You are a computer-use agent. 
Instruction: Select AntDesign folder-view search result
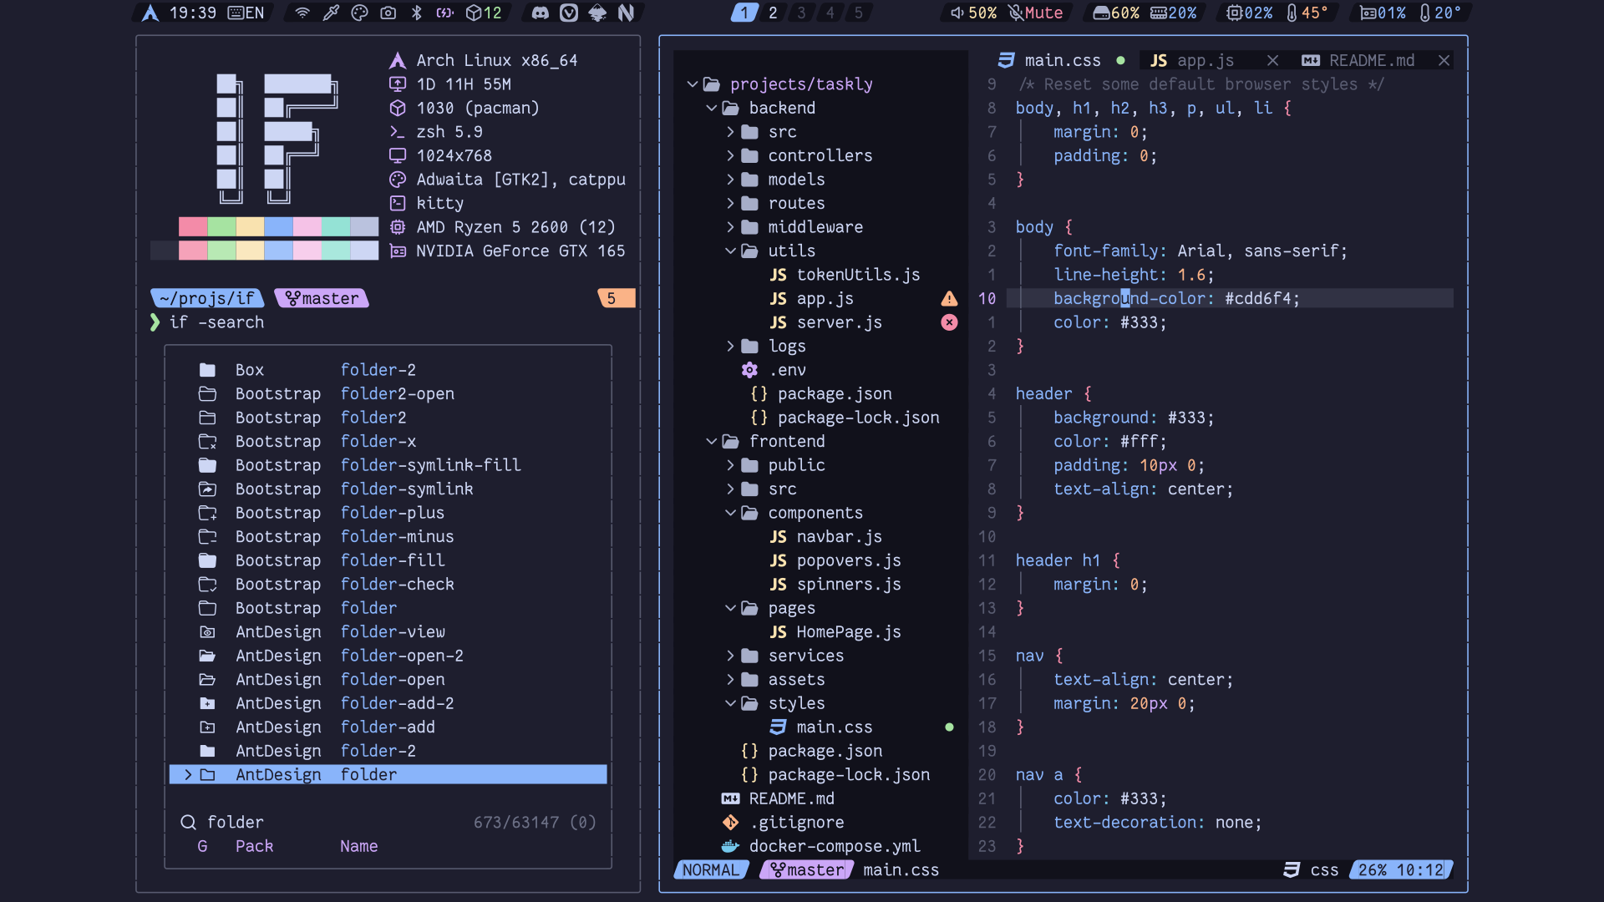click(388, 632)
